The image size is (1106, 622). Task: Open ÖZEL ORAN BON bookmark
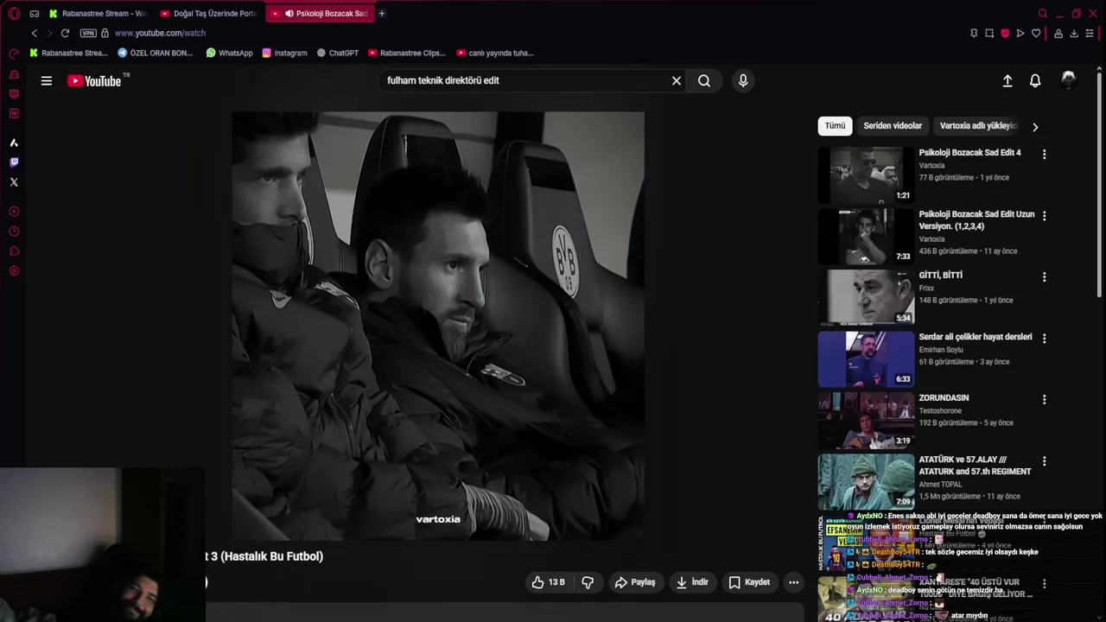click(155, 53)
